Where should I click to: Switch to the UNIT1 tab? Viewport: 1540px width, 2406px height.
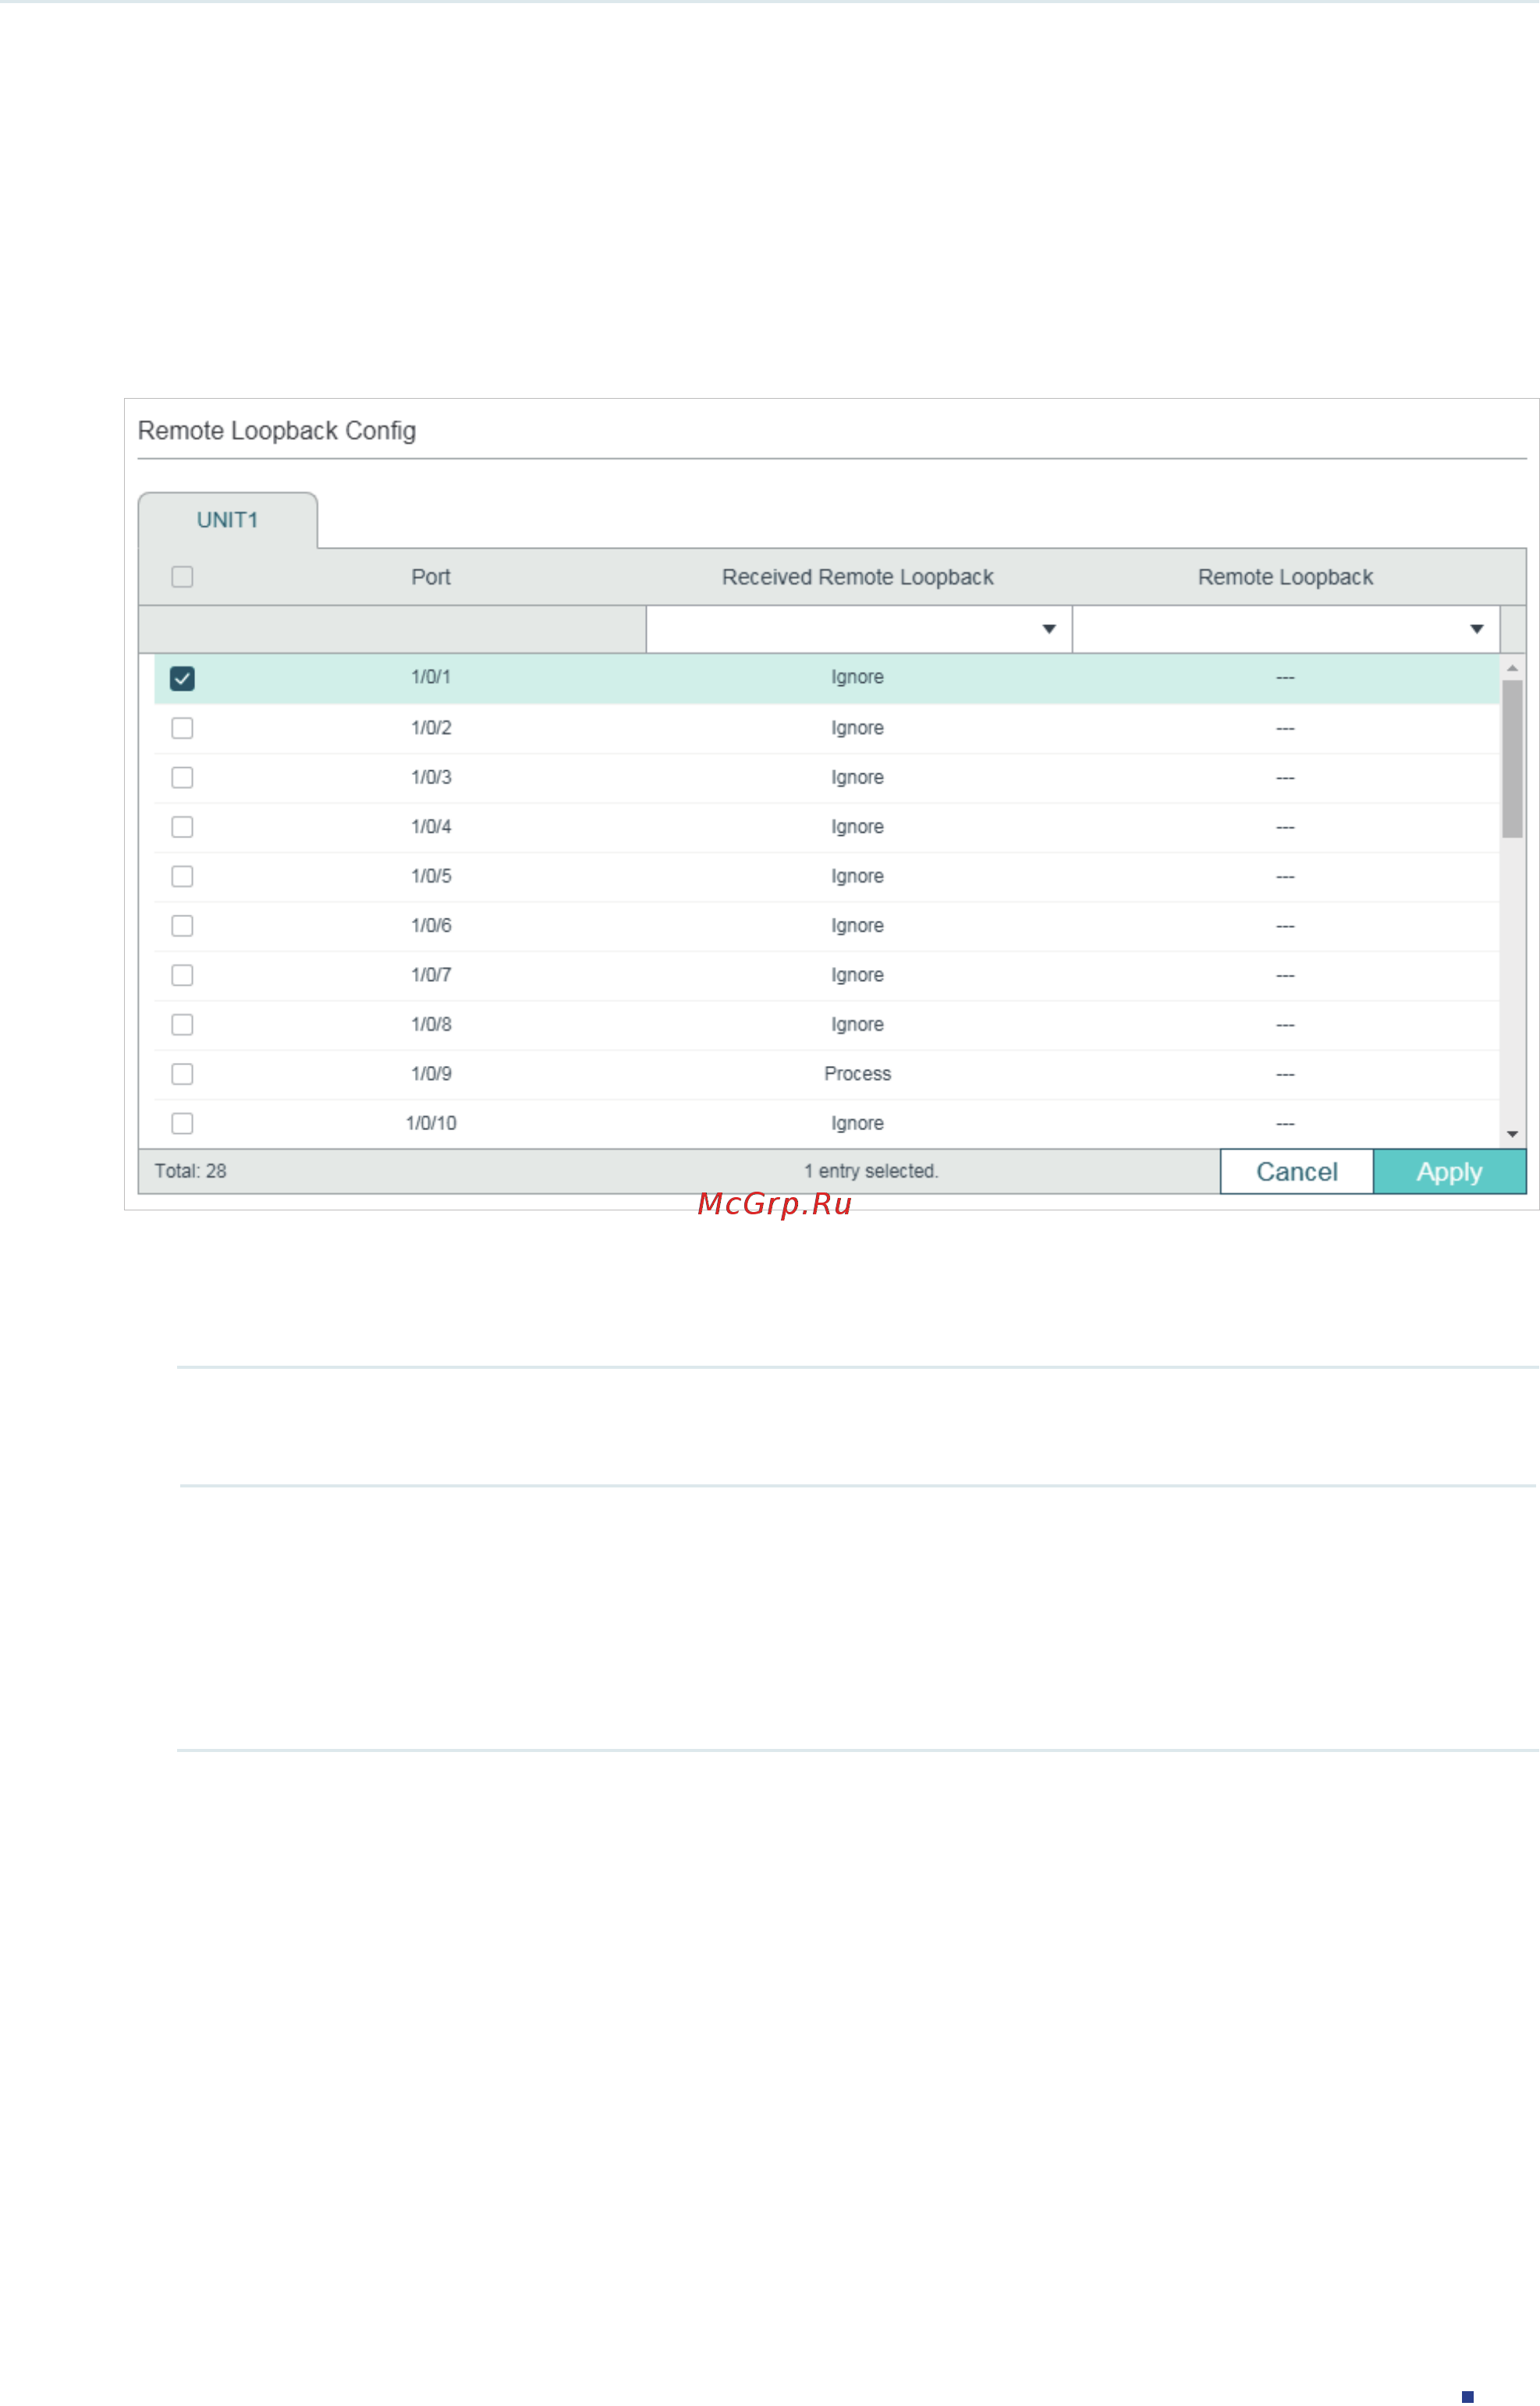(227, 521)
